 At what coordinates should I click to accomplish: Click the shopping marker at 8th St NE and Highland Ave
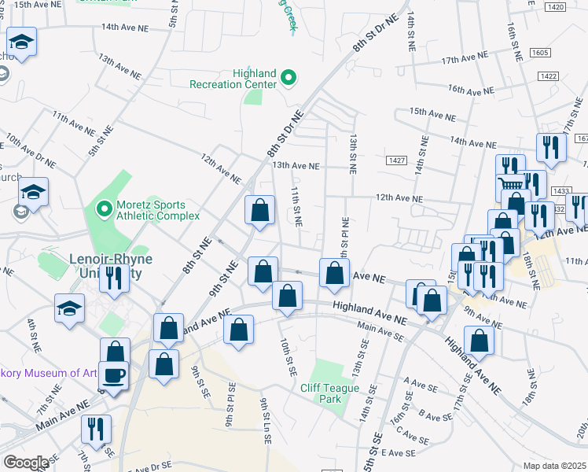(169, 328)
